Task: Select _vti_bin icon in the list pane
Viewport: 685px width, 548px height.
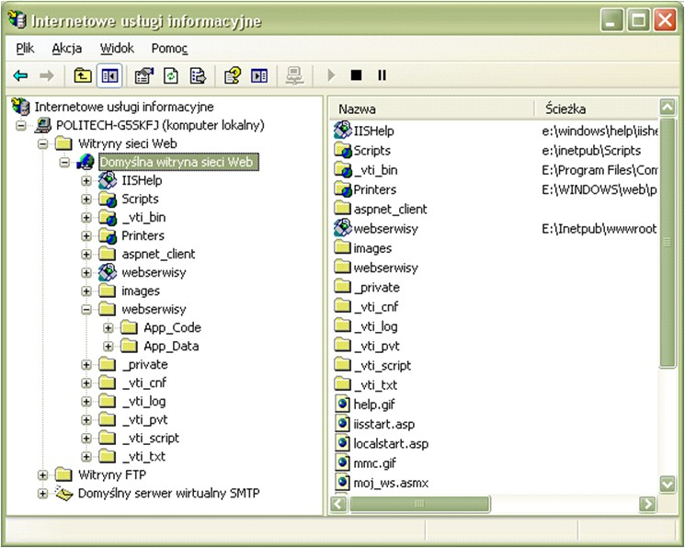Action: 343,169
